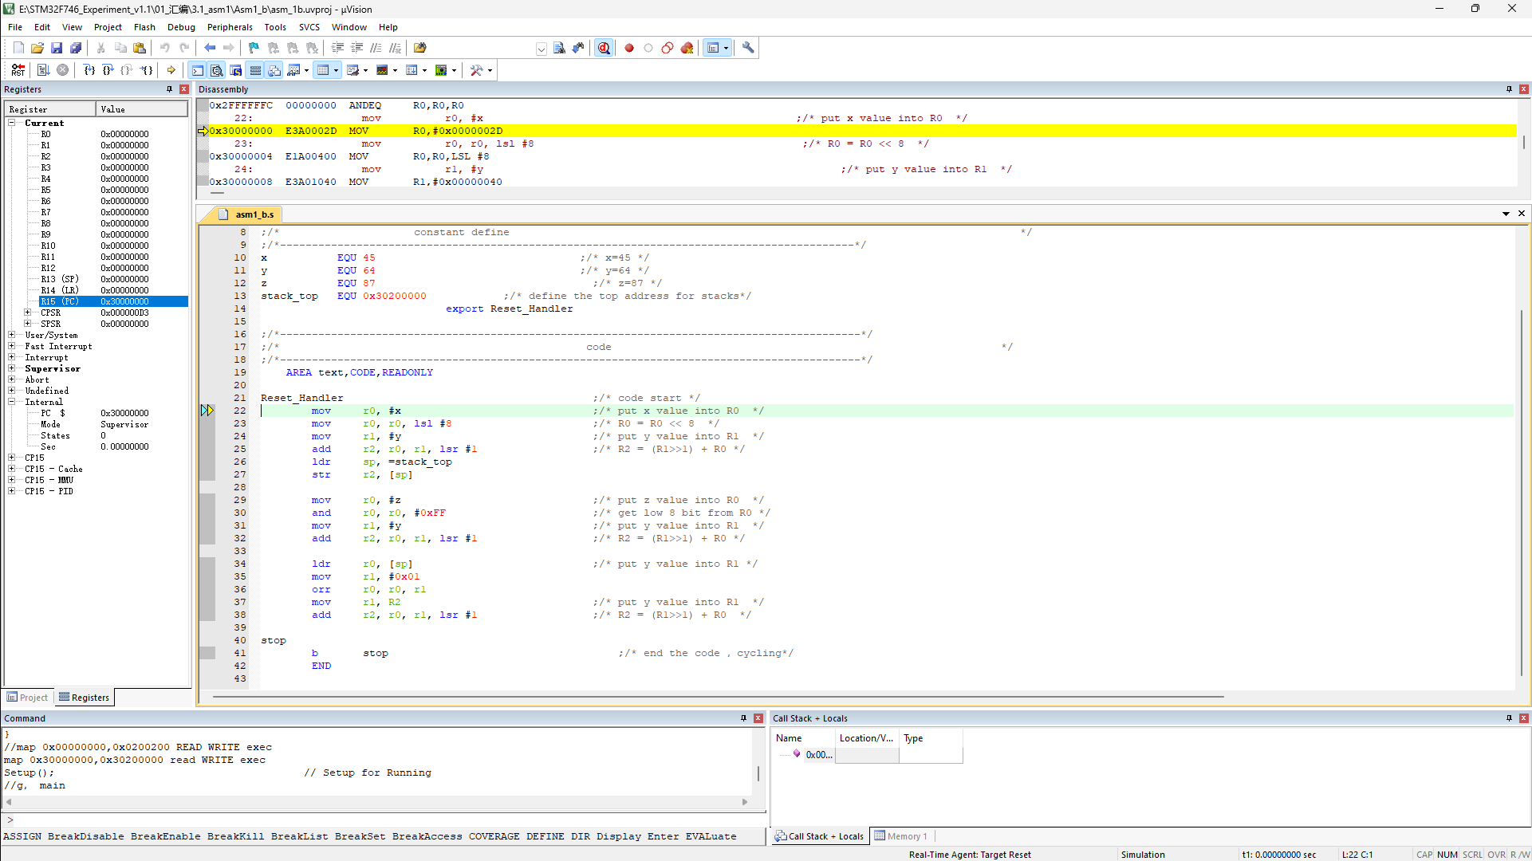
Task: Navigate backwards with the blue left arrow
Action: click(210, 48)
